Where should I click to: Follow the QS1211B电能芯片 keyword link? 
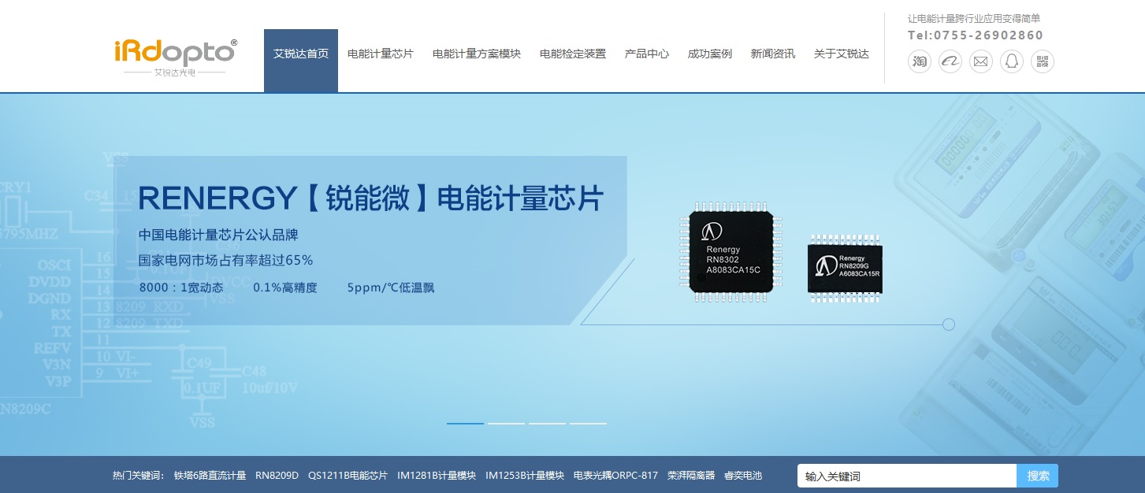coord(348,476)
